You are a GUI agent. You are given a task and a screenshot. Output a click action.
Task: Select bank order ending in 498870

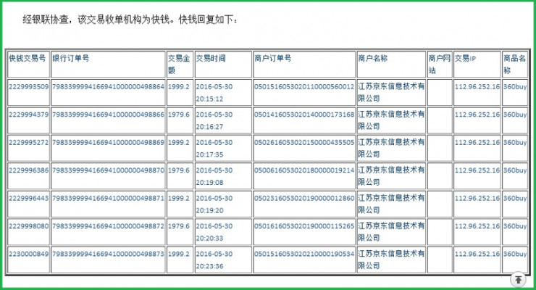pos(108,170)
